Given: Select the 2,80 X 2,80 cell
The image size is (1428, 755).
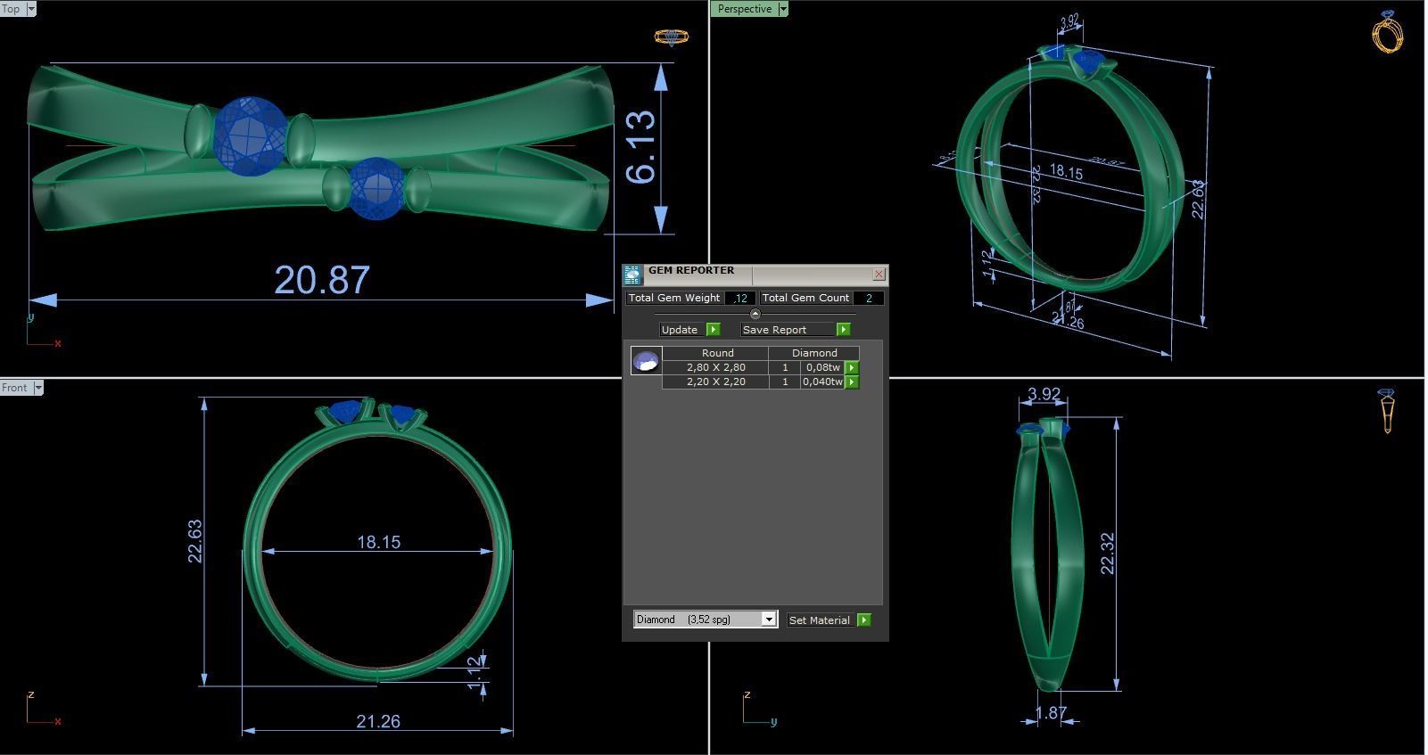Looking at the screenshot, I should click(x=715, y=367).
